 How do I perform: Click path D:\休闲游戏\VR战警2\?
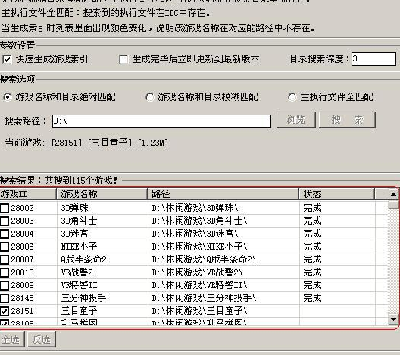click(x=197, y=272)
